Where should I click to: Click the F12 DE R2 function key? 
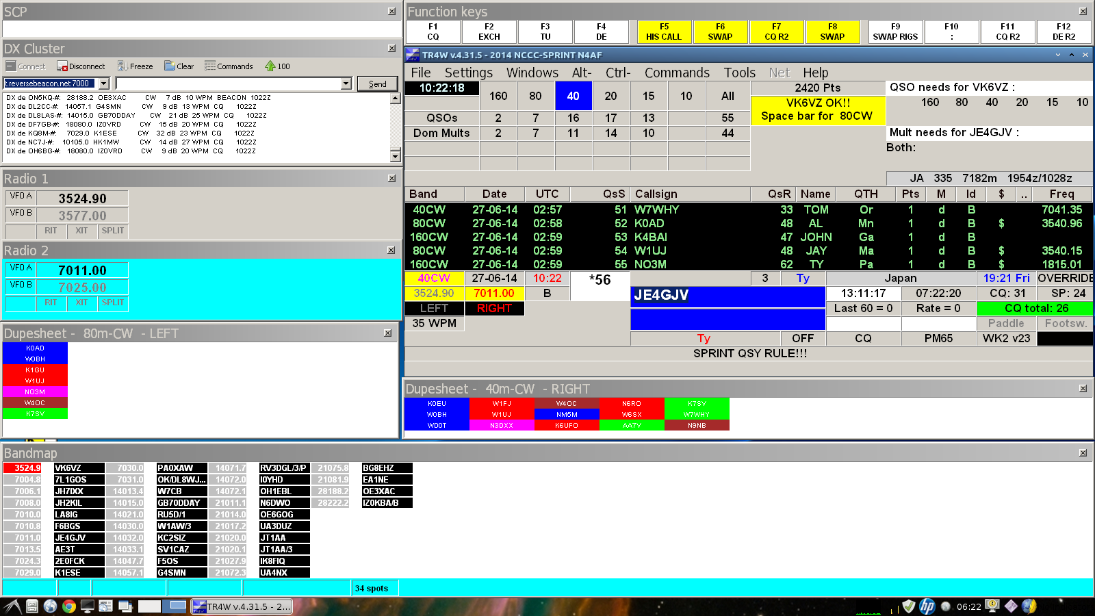[1064, 31]
